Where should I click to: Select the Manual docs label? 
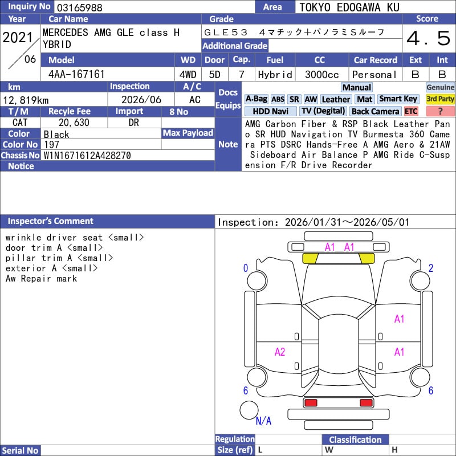coord(357,87)
